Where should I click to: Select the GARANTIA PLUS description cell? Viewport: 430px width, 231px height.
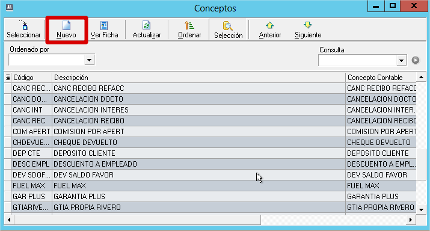click(x=198, y=197)
